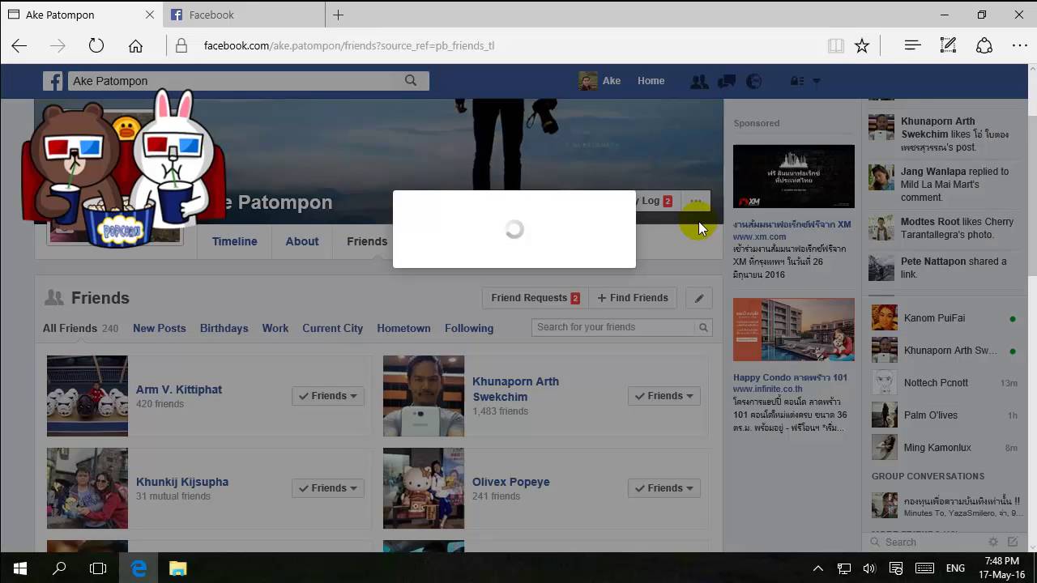Open a new browser tab with plus
Screen dimensions: 1037x583
pyautogui.click(x=338, y=15)
